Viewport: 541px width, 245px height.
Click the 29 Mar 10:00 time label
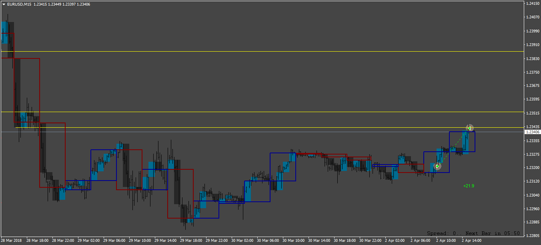coord(140,241)
